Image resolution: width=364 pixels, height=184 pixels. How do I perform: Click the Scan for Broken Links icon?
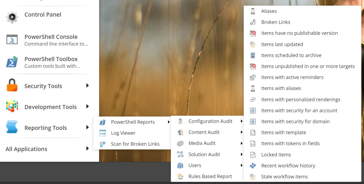point(103,144)
